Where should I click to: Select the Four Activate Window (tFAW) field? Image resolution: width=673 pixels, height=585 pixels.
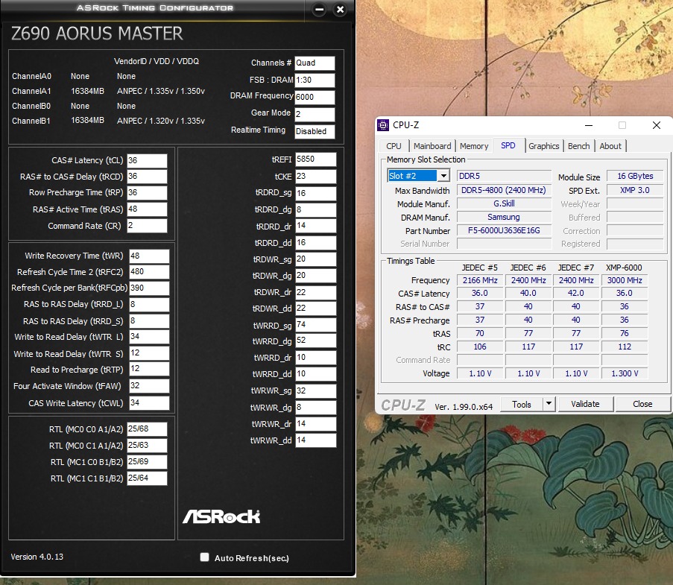(x=149, y=385)
